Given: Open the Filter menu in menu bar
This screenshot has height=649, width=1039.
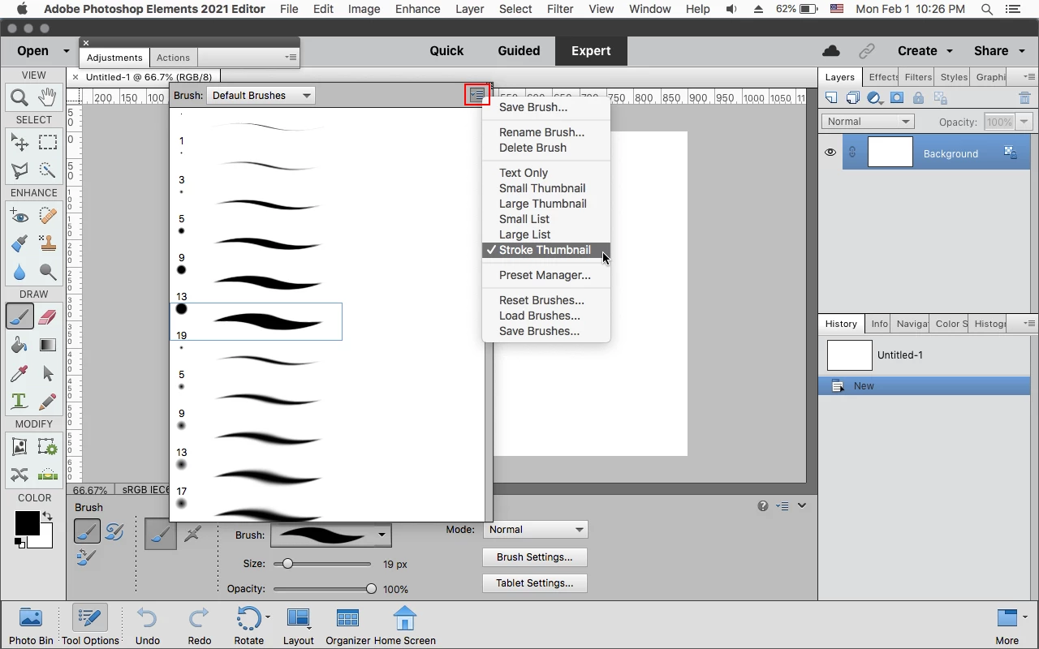Looking at the screenshot, I should 560,9.
